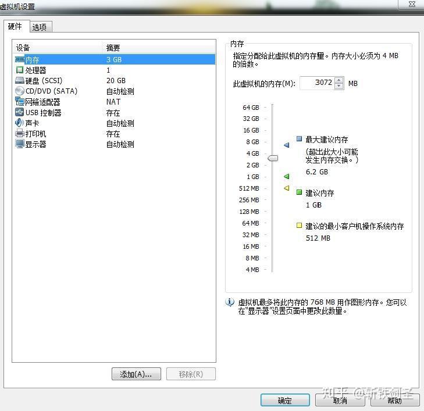Click the 设备 column header
This screenshot has width=424, height=411.
point(58,48)
